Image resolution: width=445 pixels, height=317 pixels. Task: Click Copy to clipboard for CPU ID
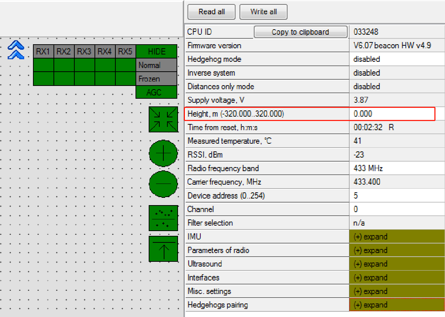[x=300, y=32]
